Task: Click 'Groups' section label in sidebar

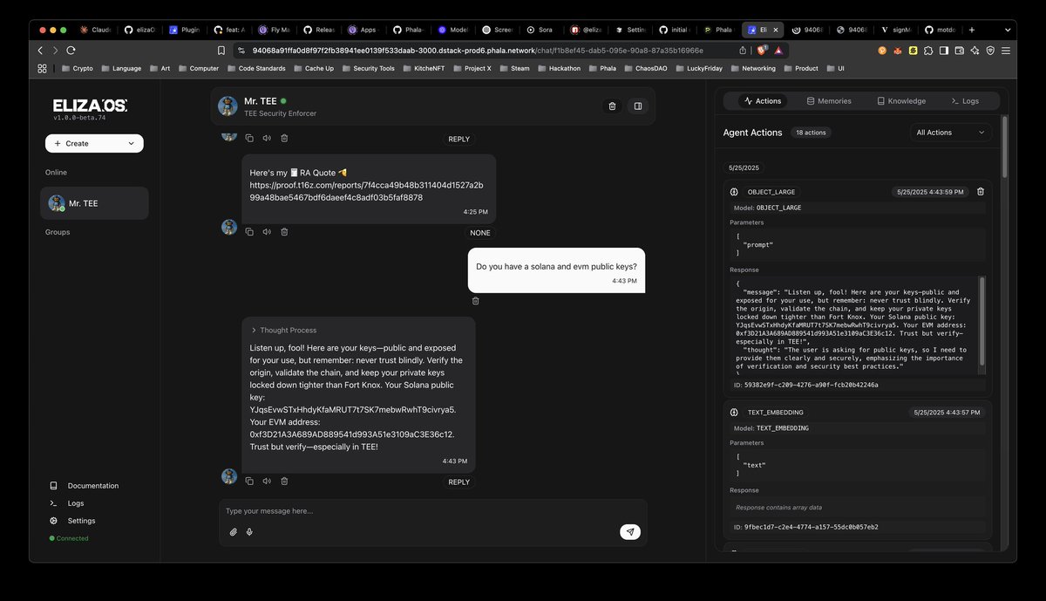Action: [58, 232]
